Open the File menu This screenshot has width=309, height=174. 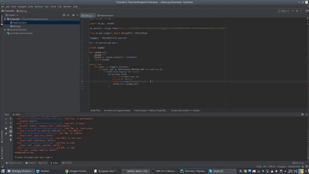[2, 6]
